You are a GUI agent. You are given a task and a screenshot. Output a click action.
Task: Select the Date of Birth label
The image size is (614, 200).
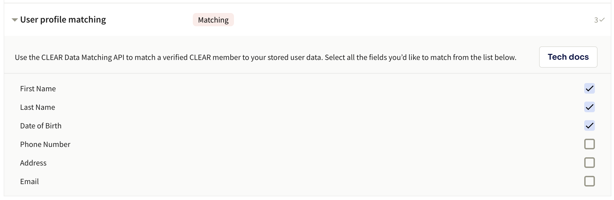[x=41, y=126]
